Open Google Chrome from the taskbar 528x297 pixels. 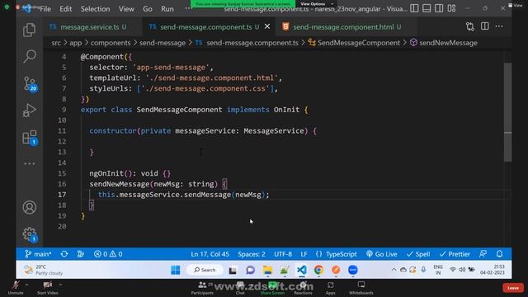point(318,270)
